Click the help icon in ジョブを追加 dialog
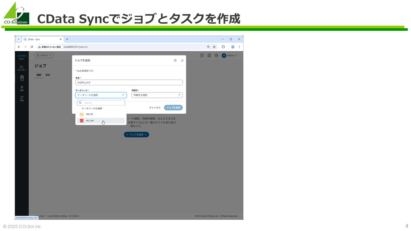The height and width of the screenshot is (231, 411). [175, 60]
